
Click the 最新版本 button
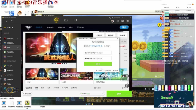[x=111, y=35]
